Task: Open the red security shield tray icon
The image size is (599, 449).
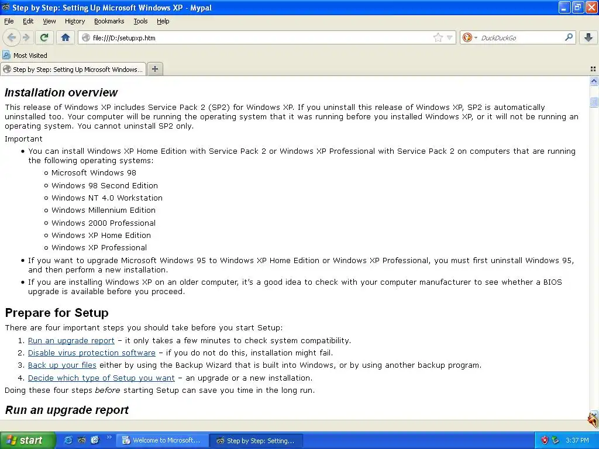Action: pyautogui.click(x=545, y=440)
